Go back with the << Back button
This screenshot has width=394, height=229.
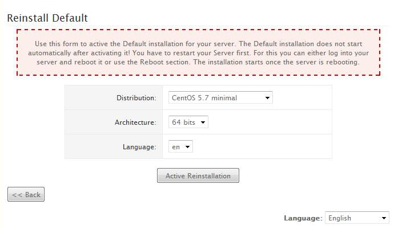(26, 194)
